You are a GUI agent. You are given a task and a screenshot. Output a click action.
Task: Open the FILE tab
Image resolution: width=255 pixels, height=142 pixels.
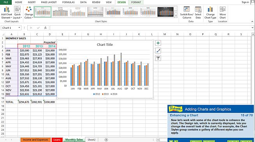click(6, 2)
